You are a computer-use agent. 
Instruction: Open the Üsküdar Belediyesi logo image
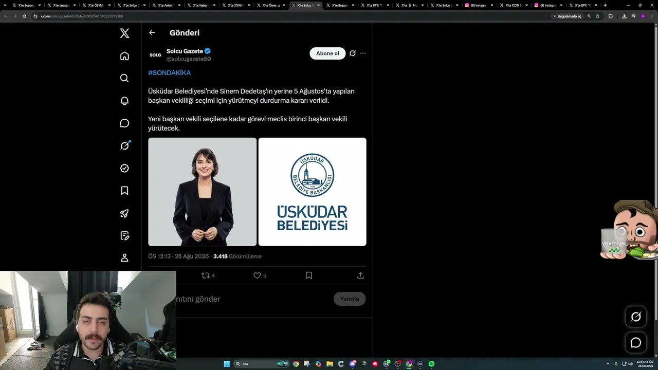click(x=313, y=192)
